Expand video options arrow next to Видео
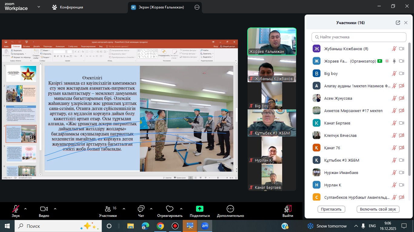414x232 pixels. (55, 209)
